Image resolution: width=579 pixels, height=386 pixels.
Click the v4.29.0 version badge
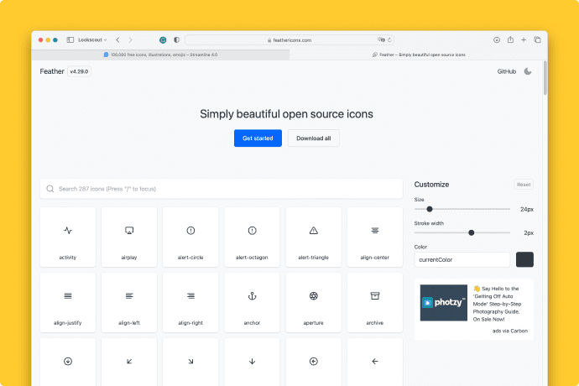tap(79, 71)
